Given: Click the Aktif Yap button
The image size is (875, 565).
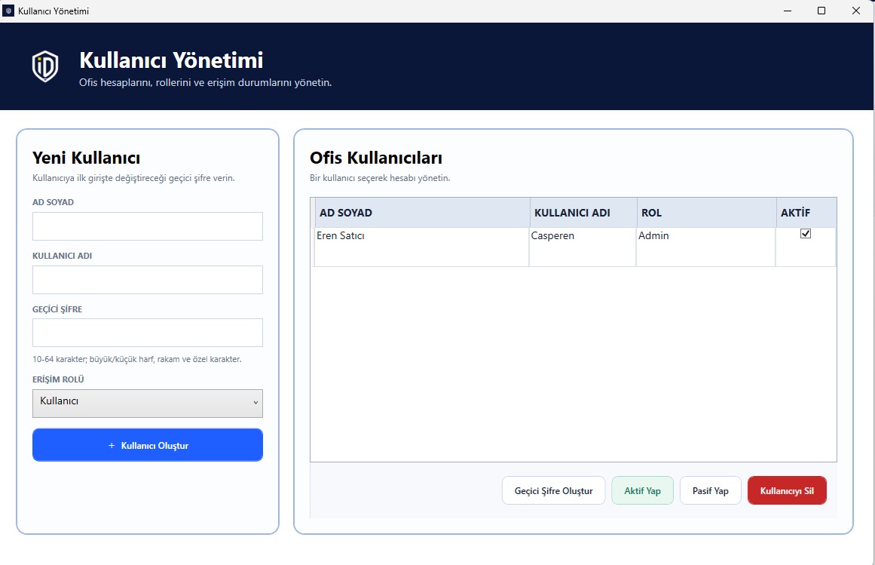Looking at the screenshot, I should (642, 491).
